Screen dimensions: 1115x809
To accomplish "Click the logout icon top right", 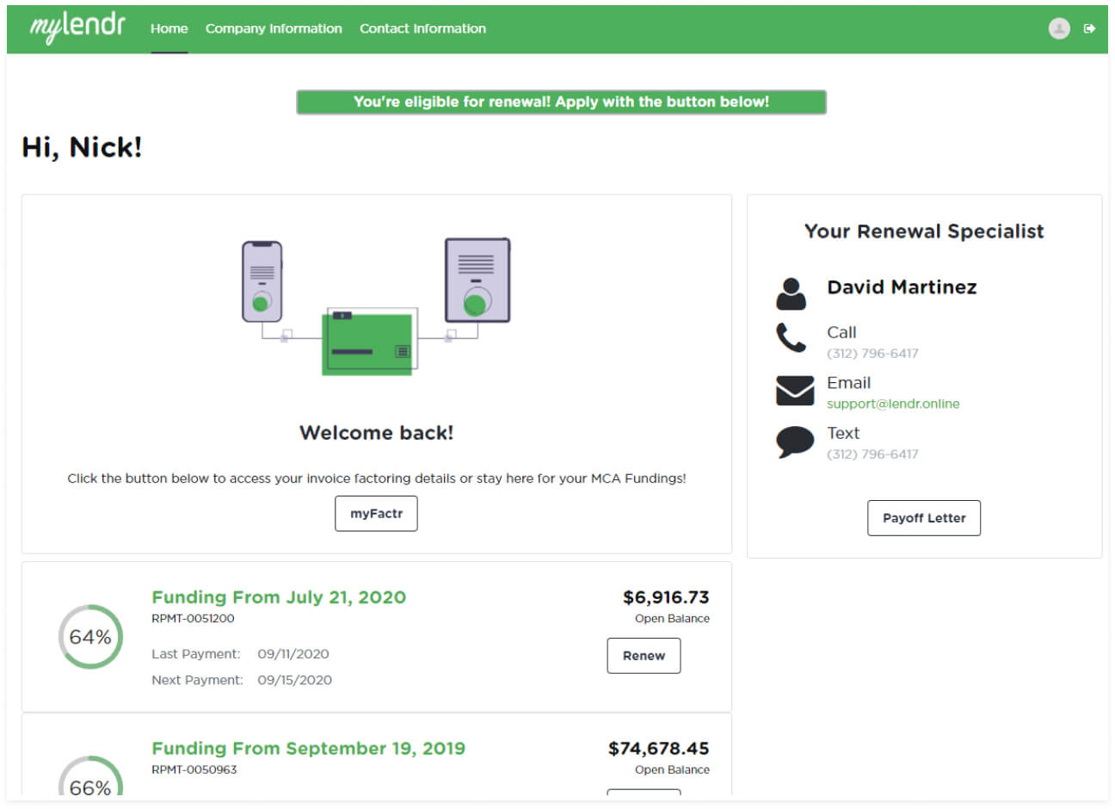I will click(1090, 28).
